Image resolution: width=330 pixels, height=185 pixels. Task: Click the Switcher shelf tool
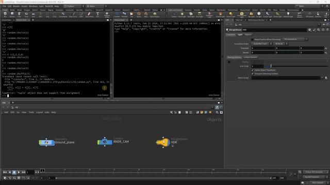tap(318, 14)
